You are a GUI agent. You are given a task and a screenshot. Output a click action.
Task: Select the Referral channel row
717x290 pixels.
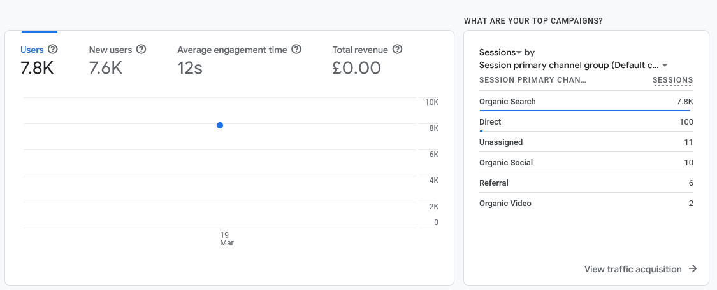pyautogui.click(x=586, y=183)
